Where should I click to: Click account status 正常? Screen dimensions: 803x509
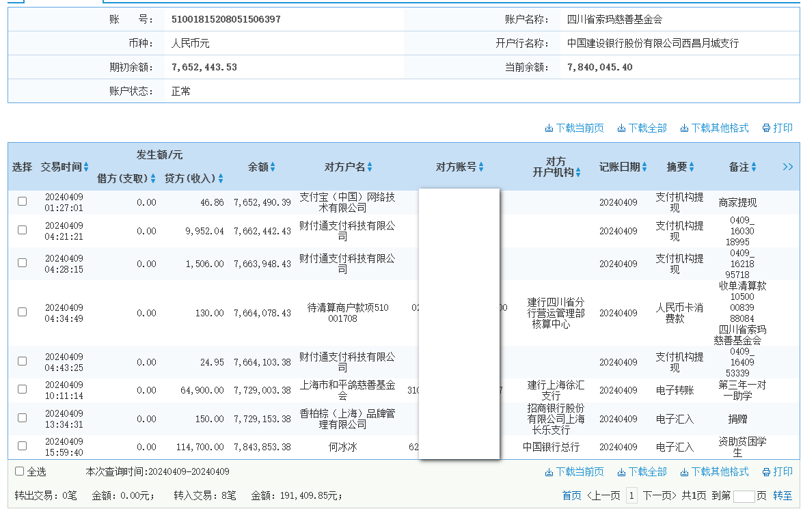(181, 91)
